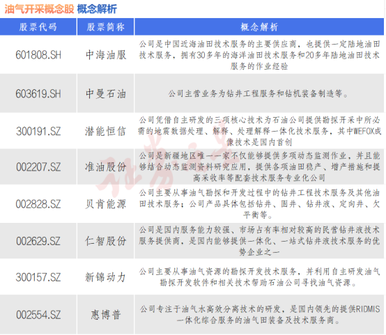This screenshot has height=335, width=386.
Task: Click the 股票简称 column header
Action: tap(106, 27)
